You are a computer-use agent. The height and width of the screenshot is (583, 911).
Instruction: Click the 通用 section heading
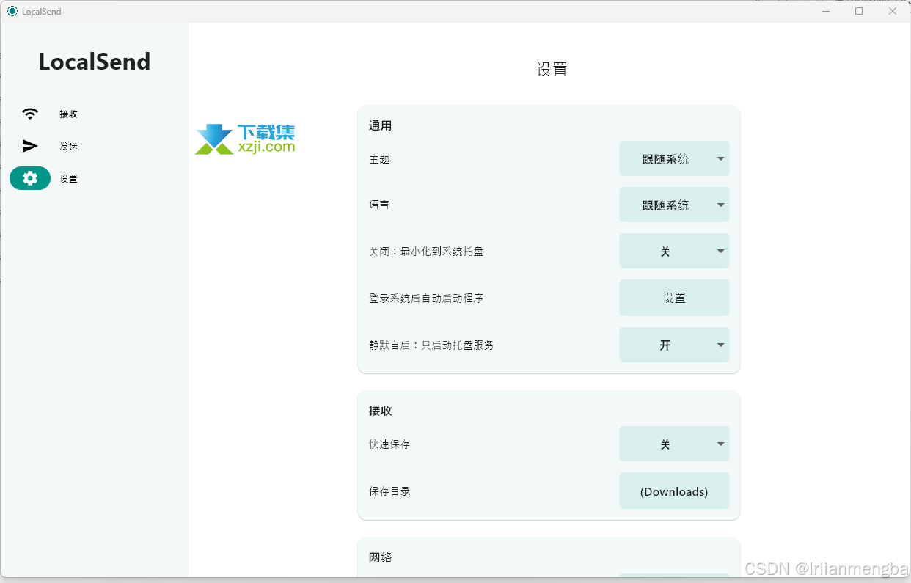click(x=380, y=125)
